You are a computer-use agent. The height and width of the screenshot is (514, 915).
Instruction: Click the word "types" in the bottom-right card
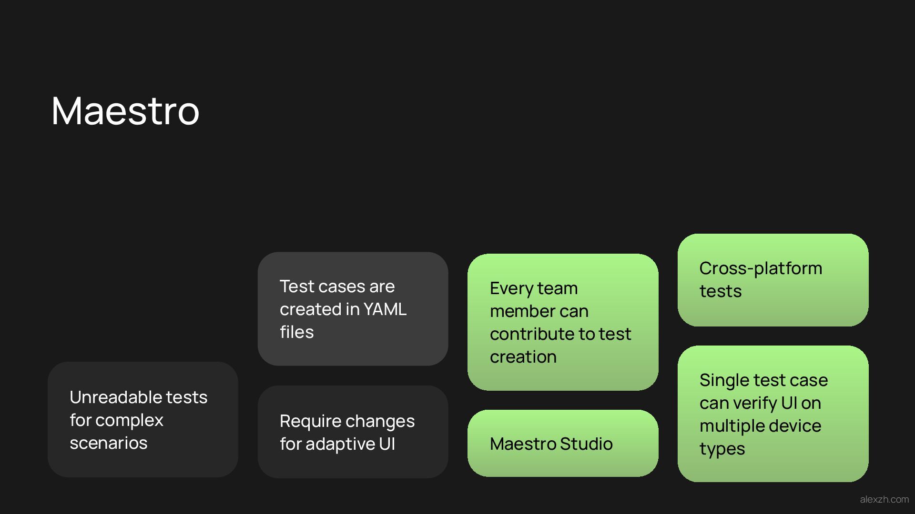click(x=722, y=449)
